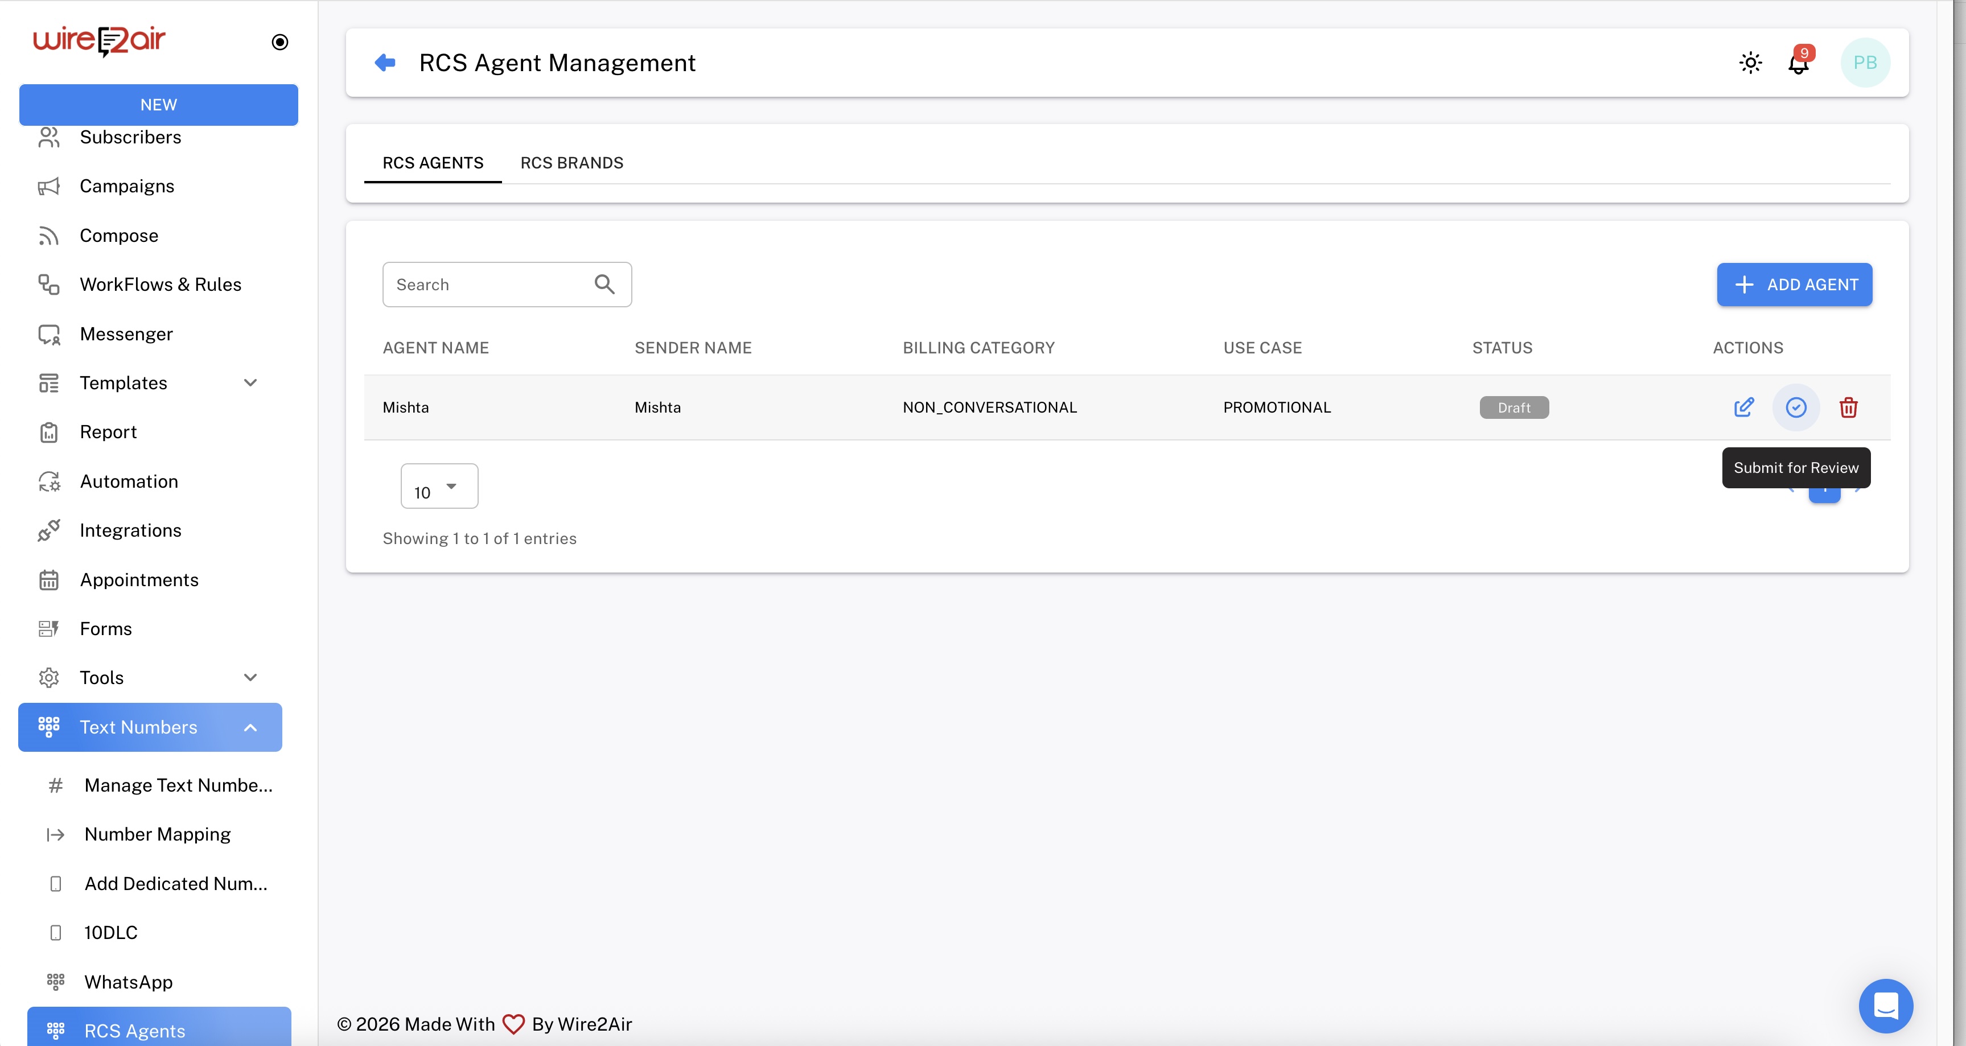The image size is (1966, 1046).
Task: Expand the Templates menu
Action: 250,383
